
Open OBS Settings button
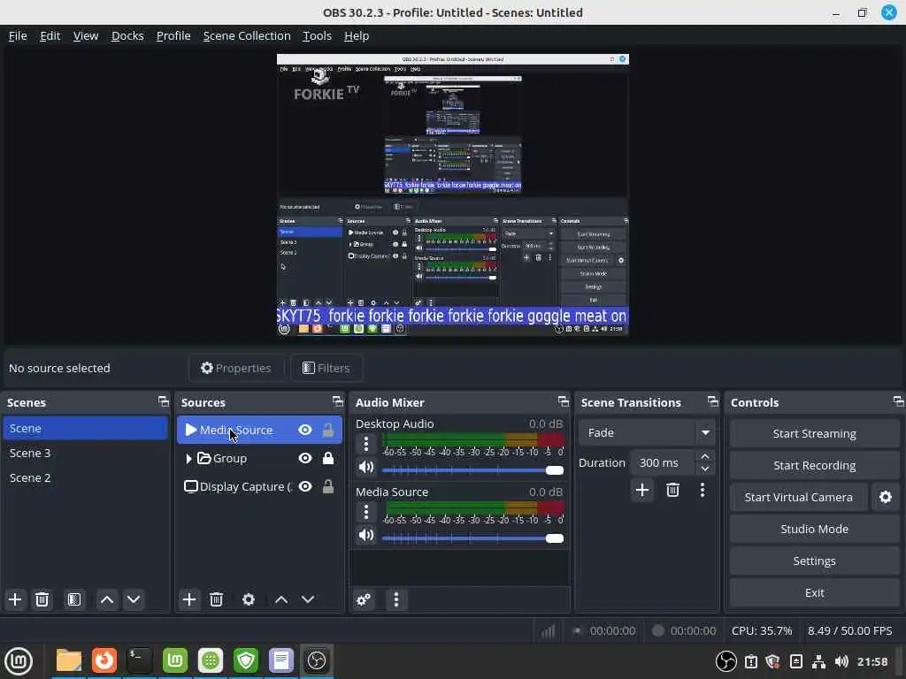[x=814, y=561]
